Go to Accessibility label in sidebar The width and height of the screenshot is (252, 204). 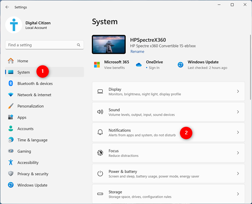pos(28,162)
